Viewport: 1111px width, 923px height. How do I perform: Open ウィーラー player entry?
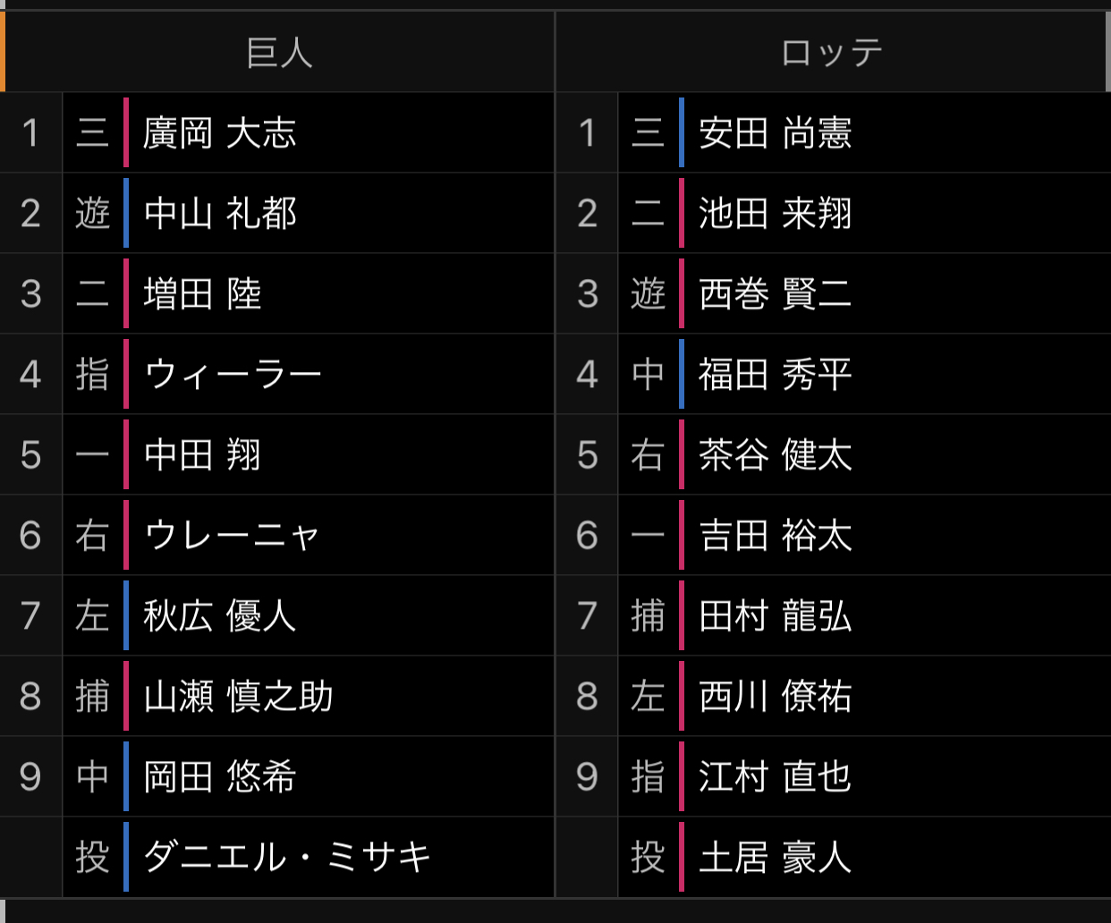233,375
